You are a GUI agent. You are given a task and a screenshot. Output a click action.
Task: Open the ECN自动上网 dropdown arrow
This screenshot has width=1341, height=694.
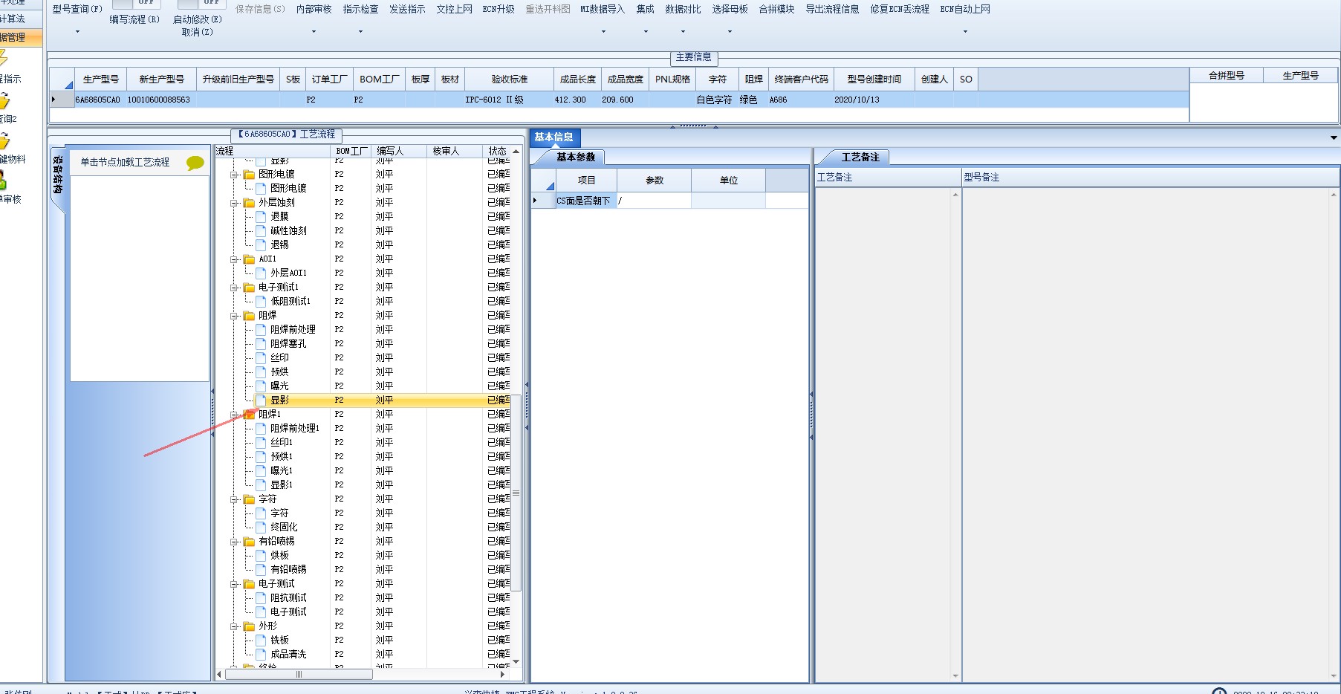965,32
